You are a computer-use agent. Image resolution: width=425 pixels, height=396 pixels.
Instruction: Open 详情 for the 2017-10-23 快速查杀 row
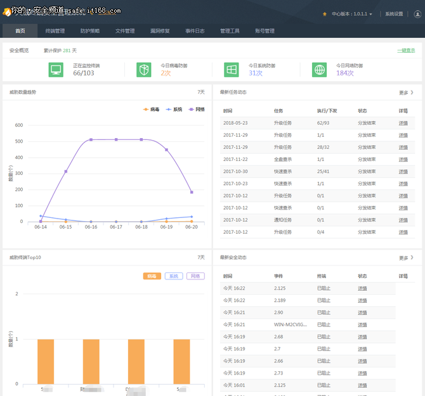pyautogui.click(x=403, y=184)
